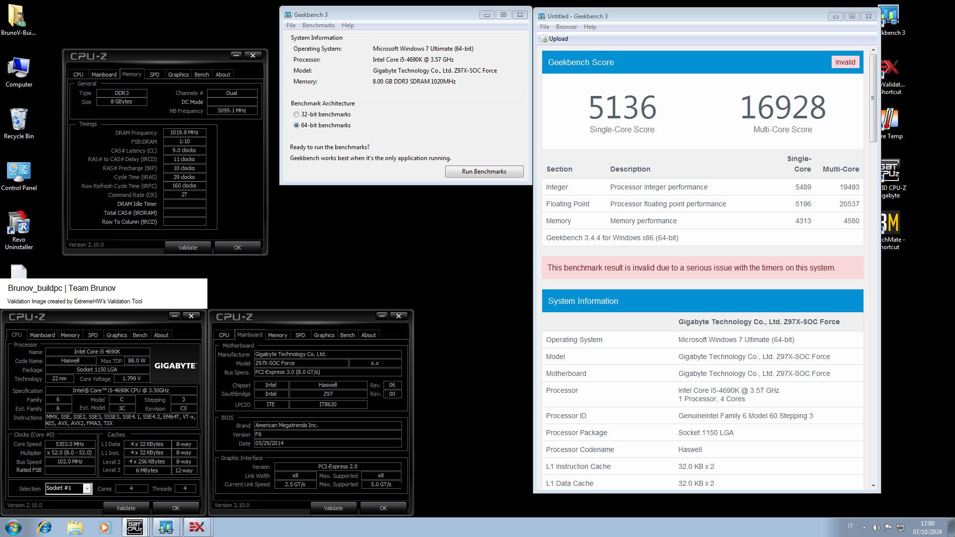Open About tab in CPU-Z mainboard window
The width and height of the screenshot is (955, 537).
pyautogui.click(x=369, y=335)
